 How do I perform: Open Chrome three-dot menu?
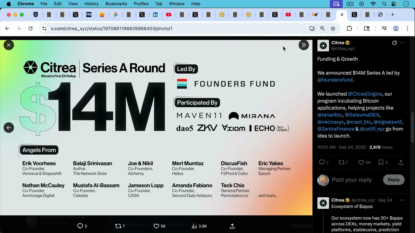coord(407,28)
